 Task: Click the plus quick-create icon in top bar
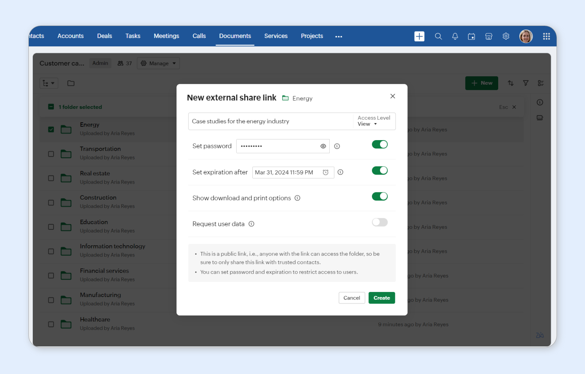pos(419,36)
